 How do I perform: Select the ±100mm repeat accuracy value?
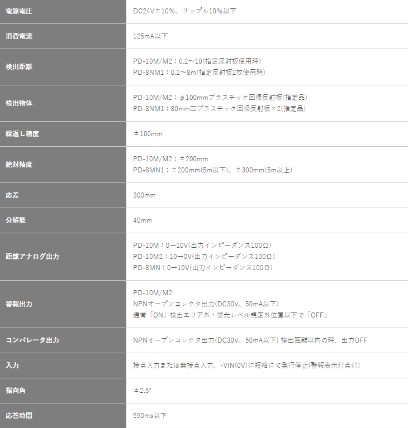(148, 134)
